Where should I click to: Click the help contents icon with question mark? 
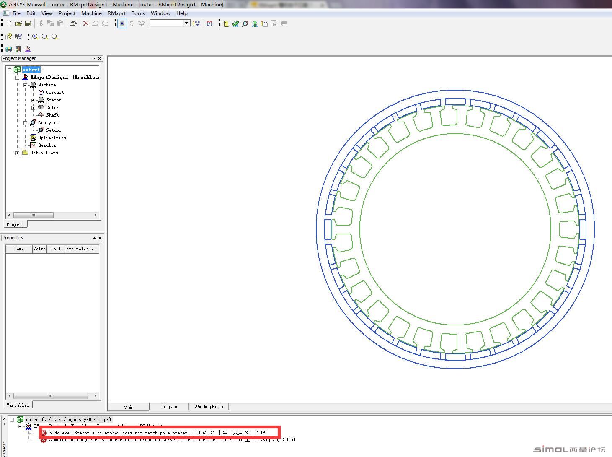9,36
